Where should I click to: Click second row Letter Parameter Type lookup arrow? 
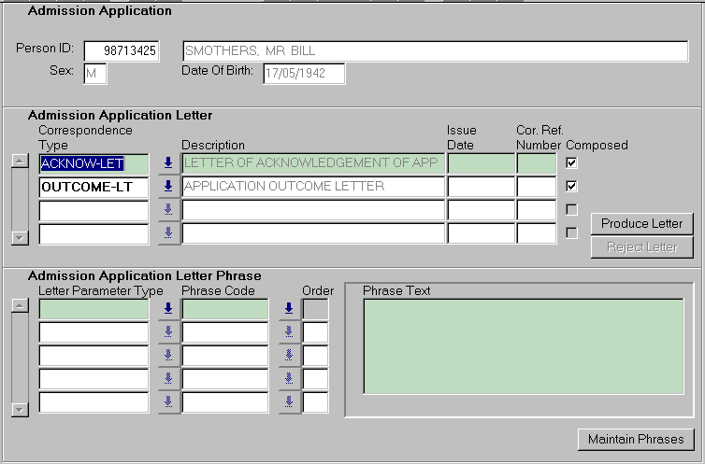tap(168, 332)
